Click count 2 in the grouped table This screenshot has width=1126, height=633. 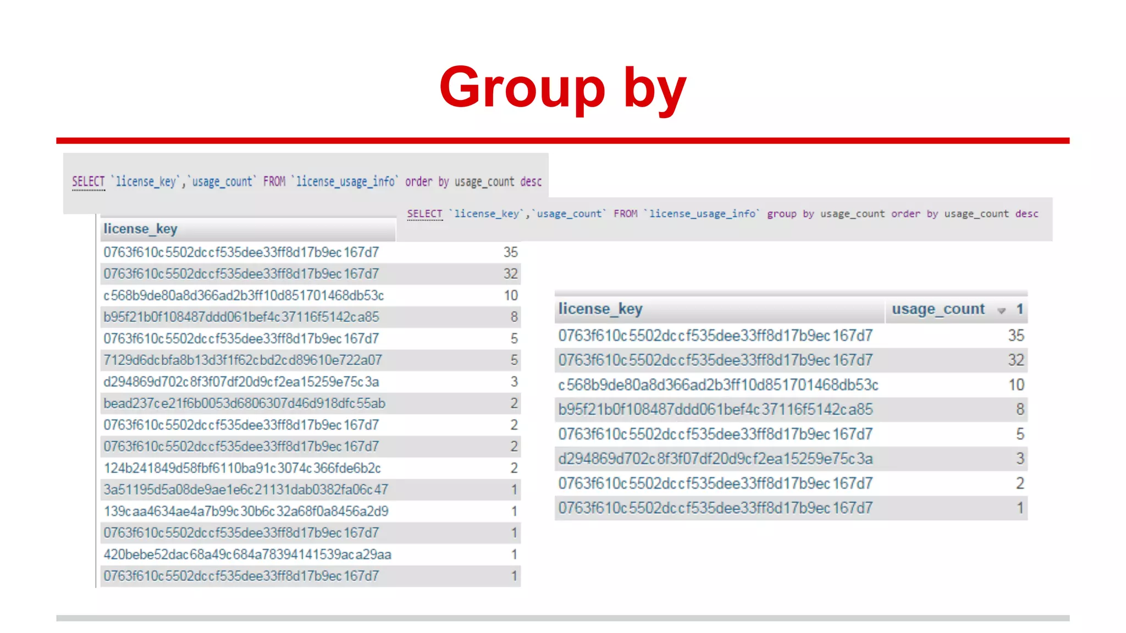click(x=1020, y=484)
